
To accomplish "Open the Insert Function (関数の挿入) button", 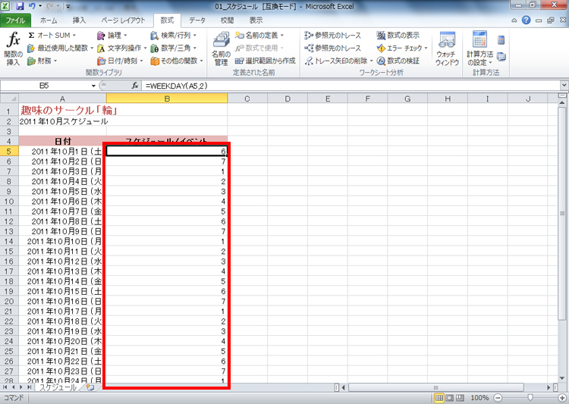I will coord(14,49).
